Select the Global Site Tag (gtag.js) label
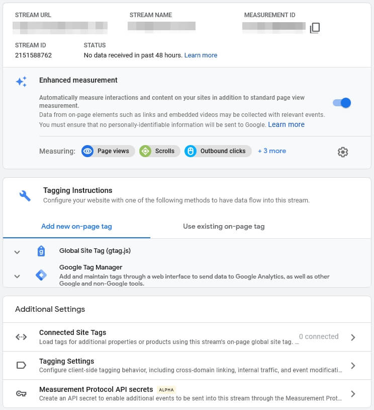Image resolution: width=374 pixels, height=410 pixels. point(95,251)
